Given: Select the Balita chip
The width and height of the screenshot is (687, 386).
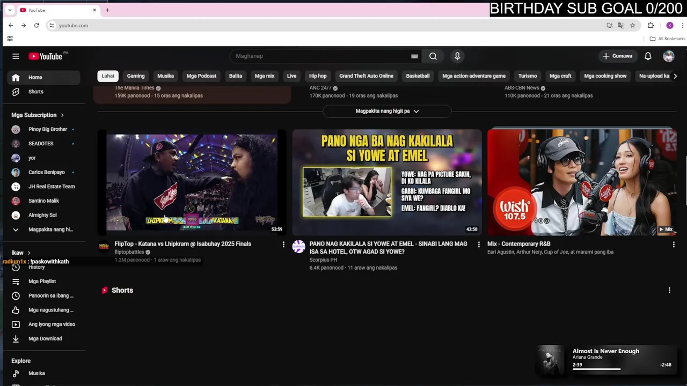Looking at the screenshot, I should point(236,76).
